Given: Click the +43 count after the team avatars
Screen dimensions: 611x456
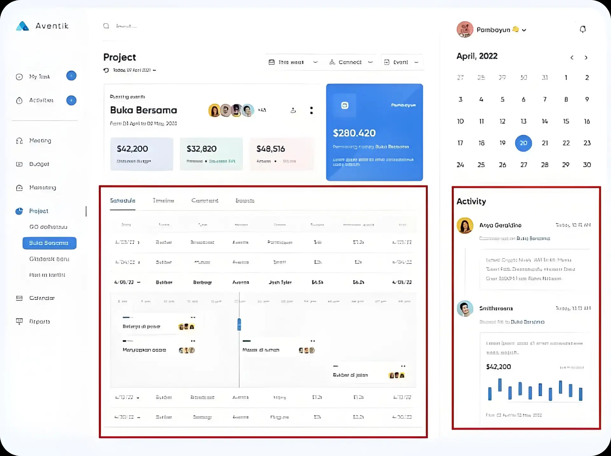Looking at the screenshot, I should pos(262,110).
